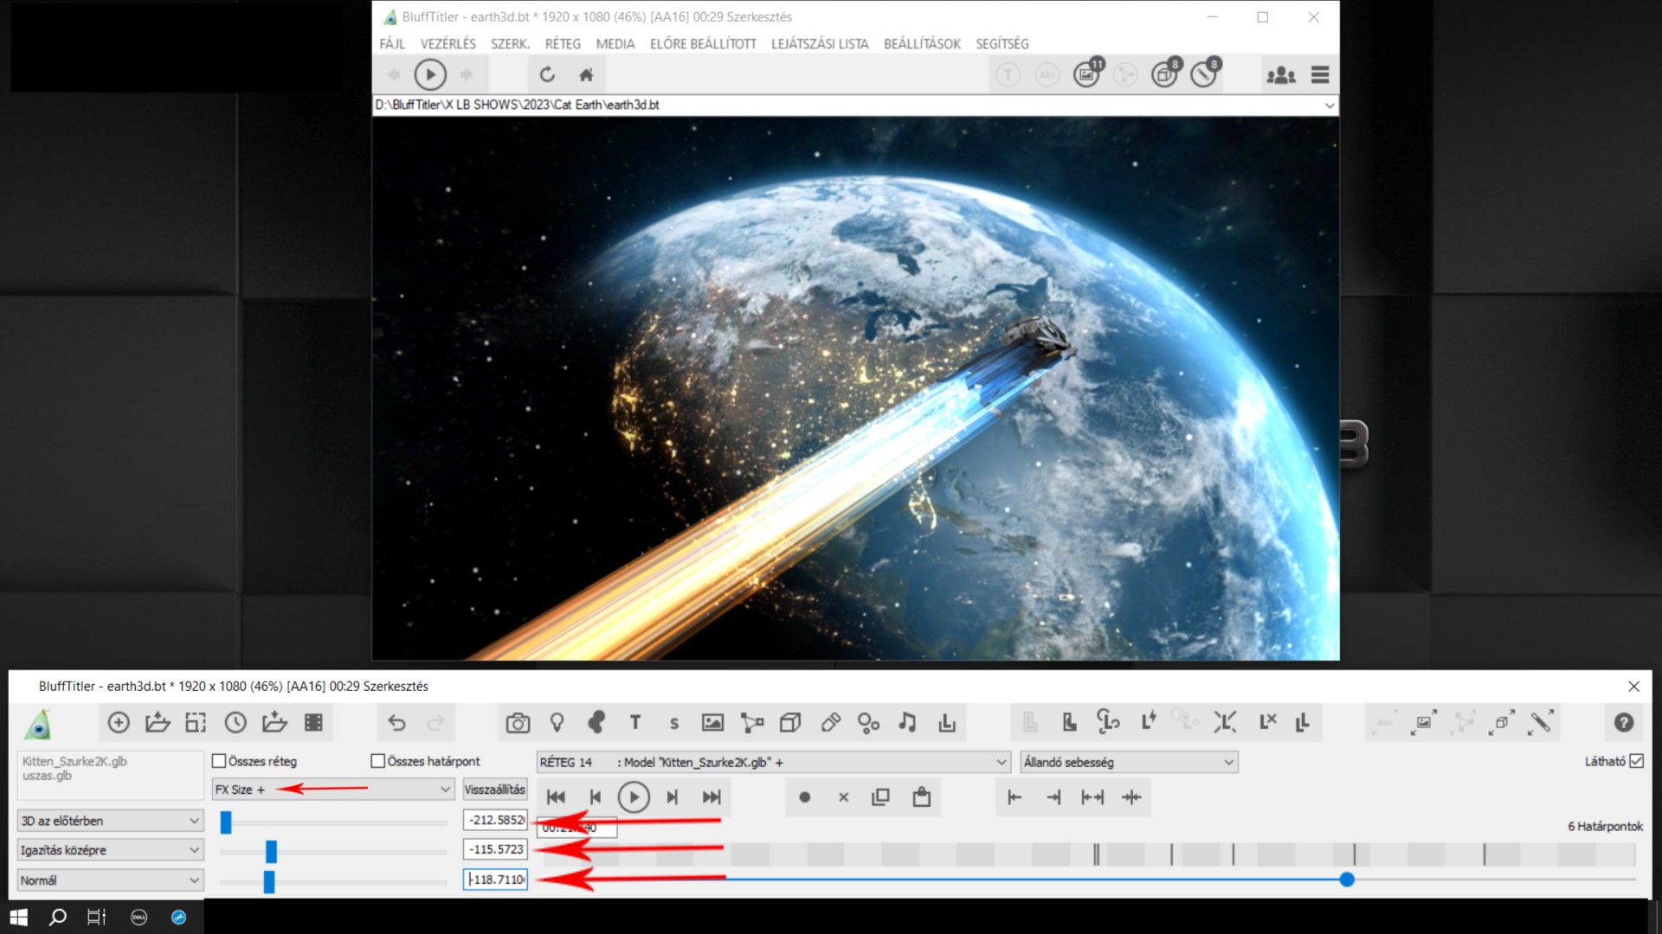Open the Normál dropdown

pos(110,880)
